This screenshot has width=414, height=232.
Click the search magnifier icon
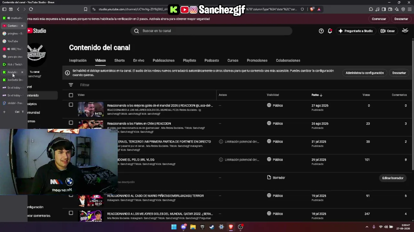tap(136, 31)
